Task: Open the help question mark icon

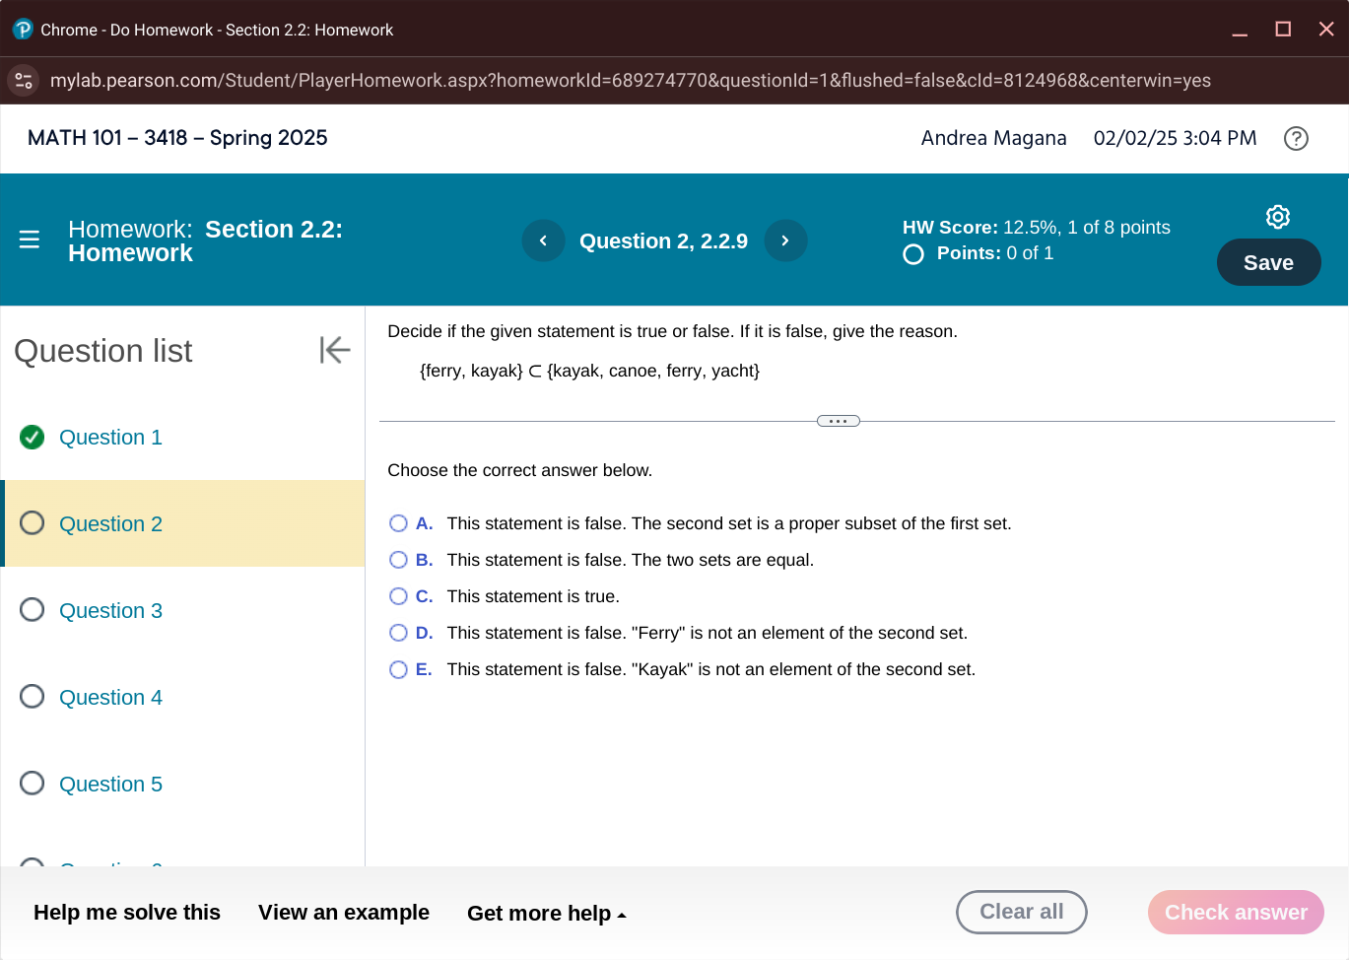Action: click(1296, 138)
